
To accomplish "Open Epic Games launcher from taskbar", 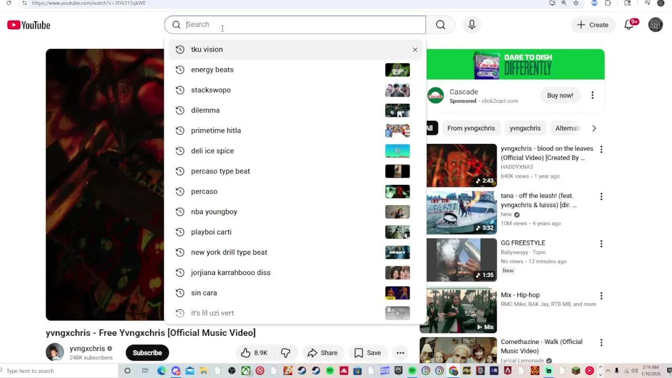I will 398,371.
